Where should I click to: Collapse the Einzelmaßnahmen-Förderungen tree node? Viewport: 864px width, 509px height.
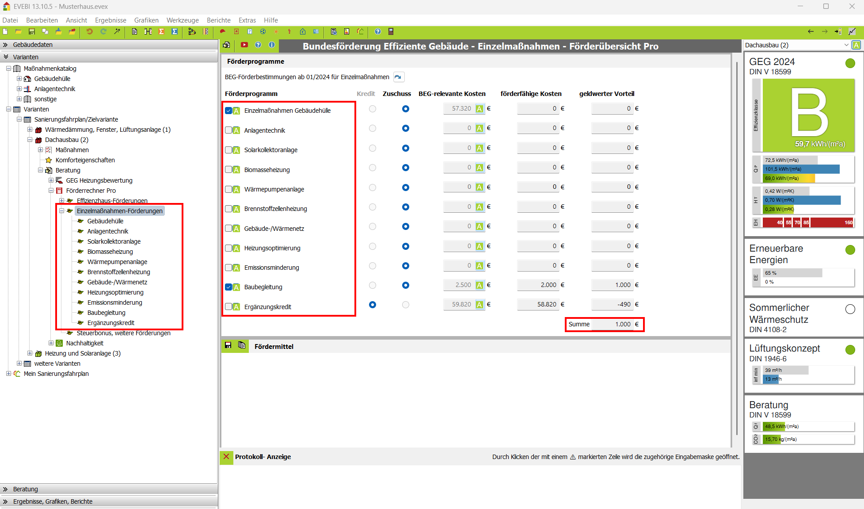(x=62, y=211)
